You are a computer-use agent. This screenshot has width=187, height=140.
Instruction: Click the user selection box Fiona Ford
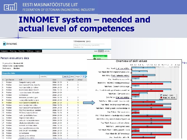click(89, 46)
